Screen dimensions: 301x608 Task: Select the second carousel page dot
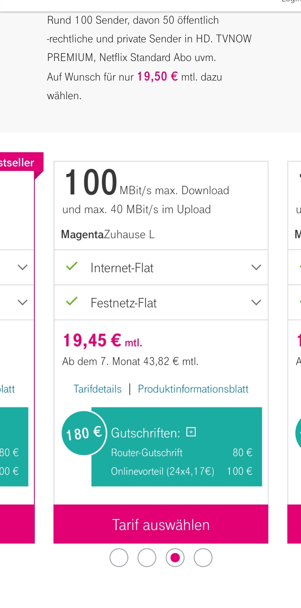tap(147, 558)
